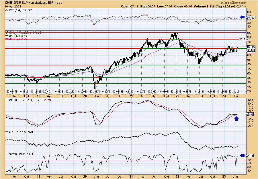The image size is (258, 179).
Task: Click the 0.1087 value box
Action: click(x=95, y=91)
